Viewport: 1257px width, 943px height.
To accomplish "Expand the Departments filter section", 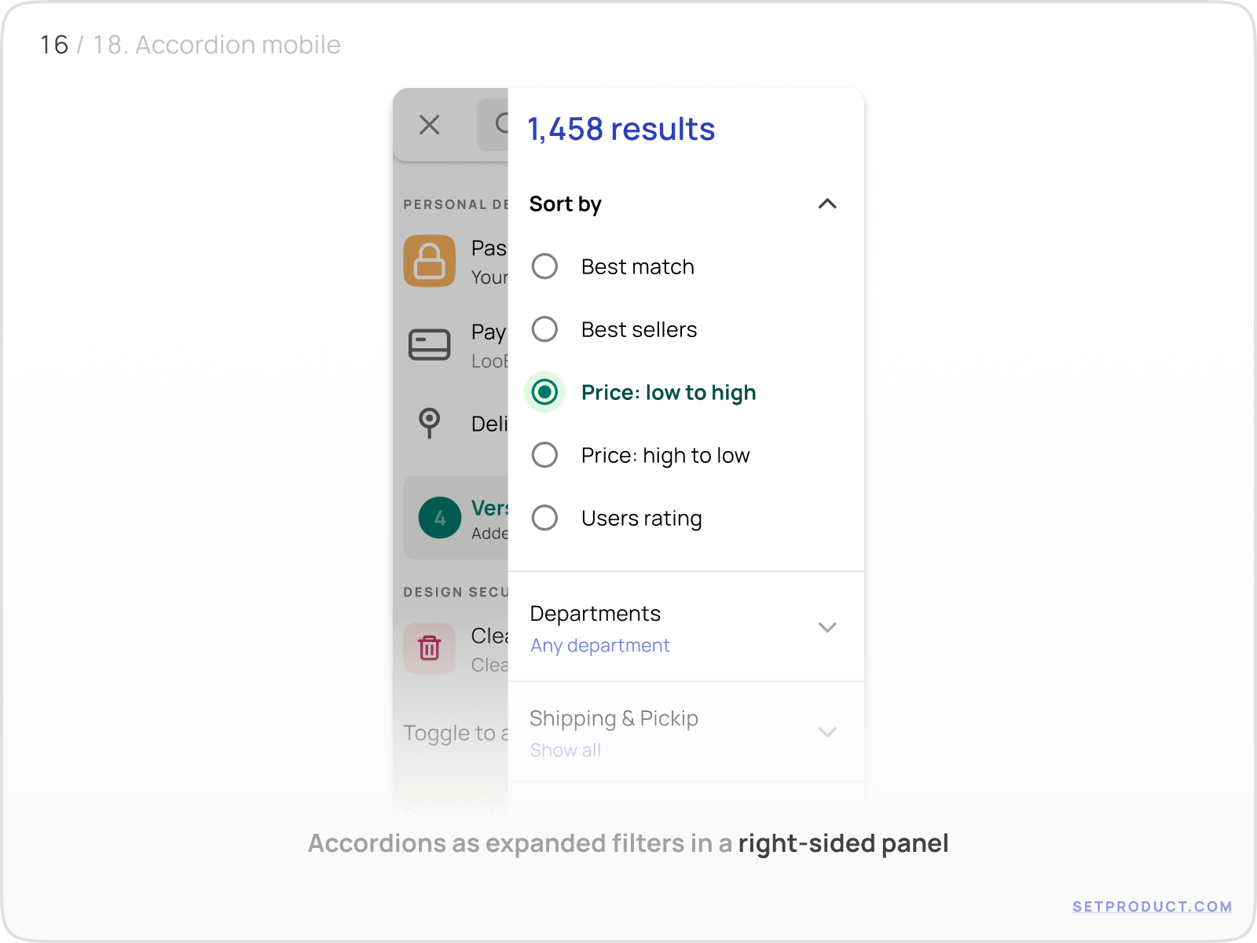I will coord(827,627).
